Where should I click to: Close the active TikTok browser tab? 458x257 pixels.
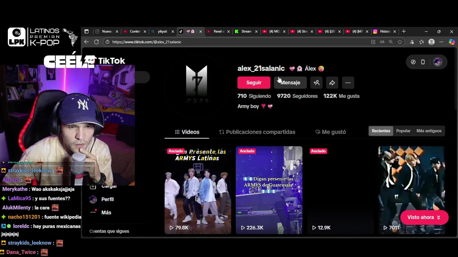click(200, 31)
